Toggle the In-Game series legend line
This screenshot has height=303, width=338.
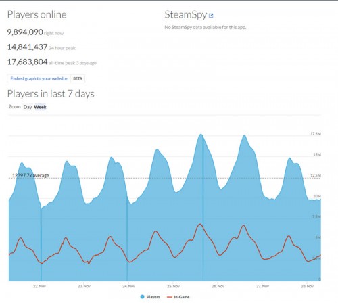[x=170, y=297]
